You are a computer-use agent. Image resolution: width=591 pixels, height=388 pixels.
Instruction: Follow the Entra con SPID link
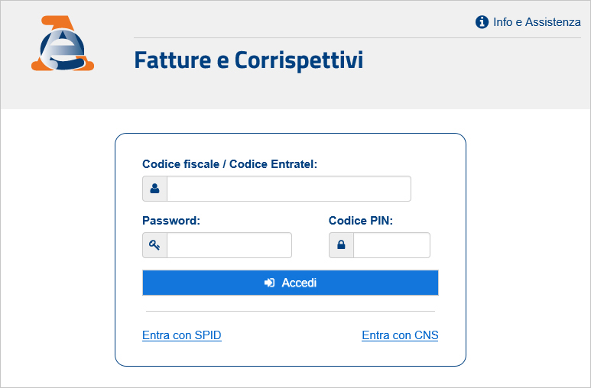[182, 335]
